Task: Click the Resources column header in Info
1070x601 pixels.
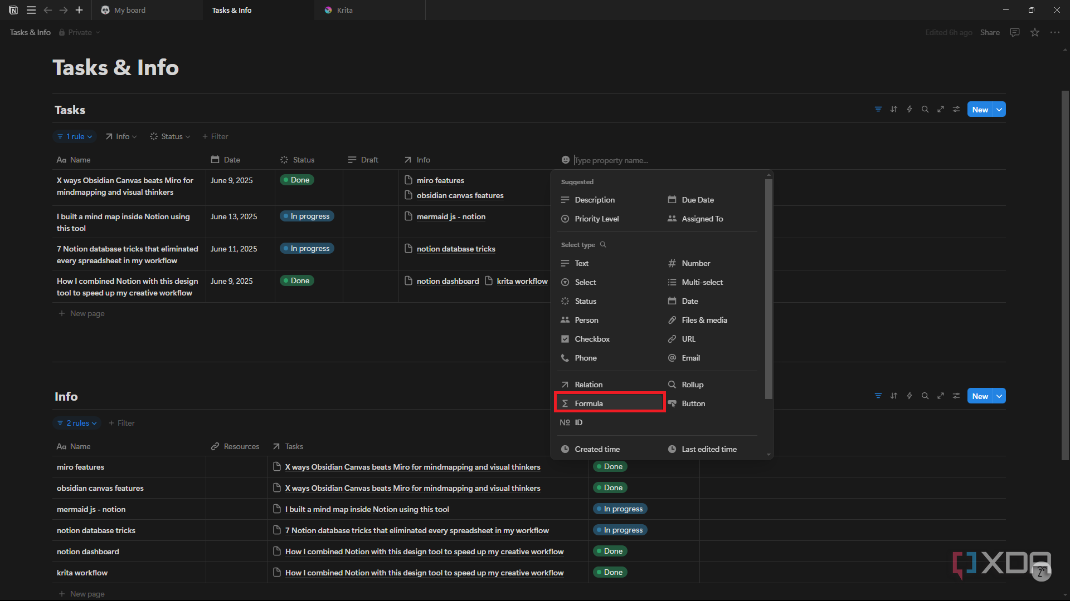Action: 235,446
